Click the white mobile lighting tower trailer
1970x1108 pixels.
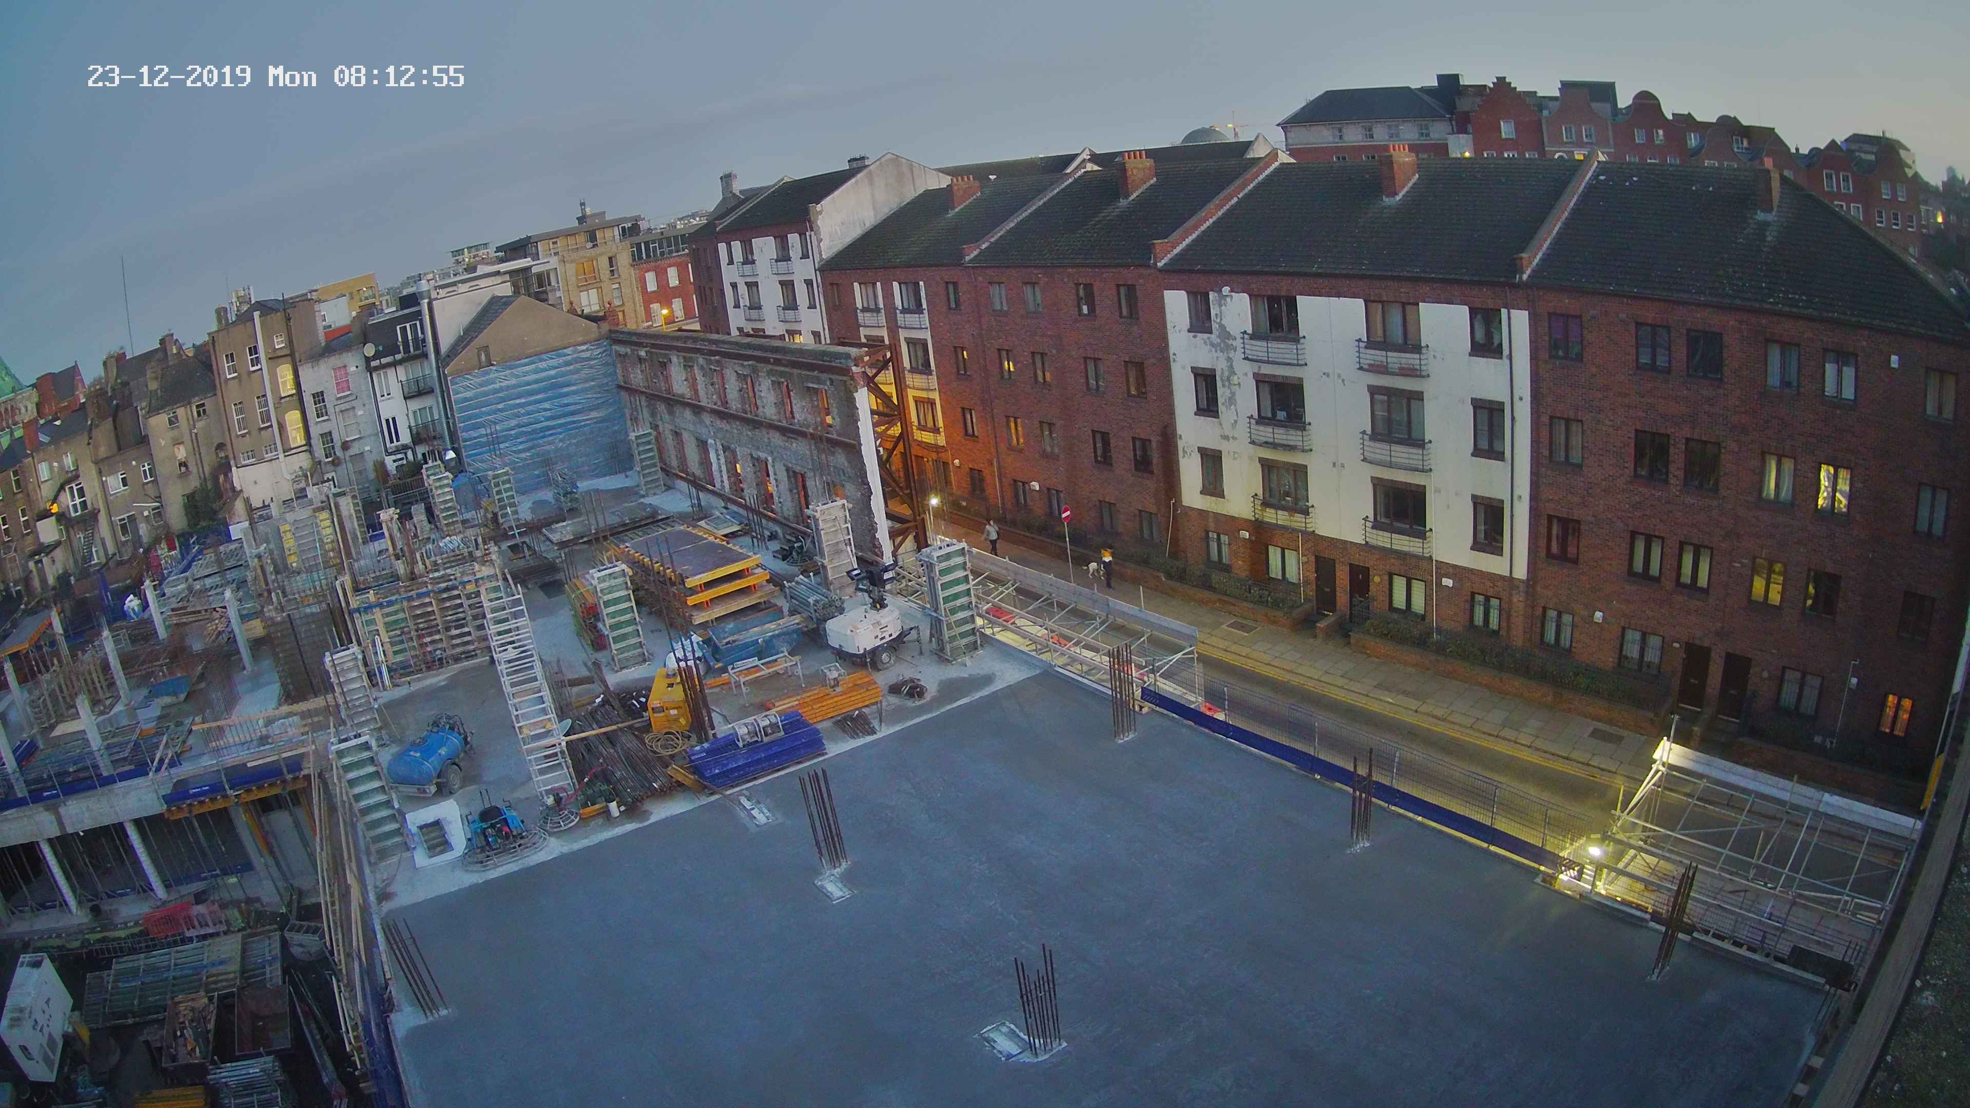pyautogui.click(x=861, y=631)
